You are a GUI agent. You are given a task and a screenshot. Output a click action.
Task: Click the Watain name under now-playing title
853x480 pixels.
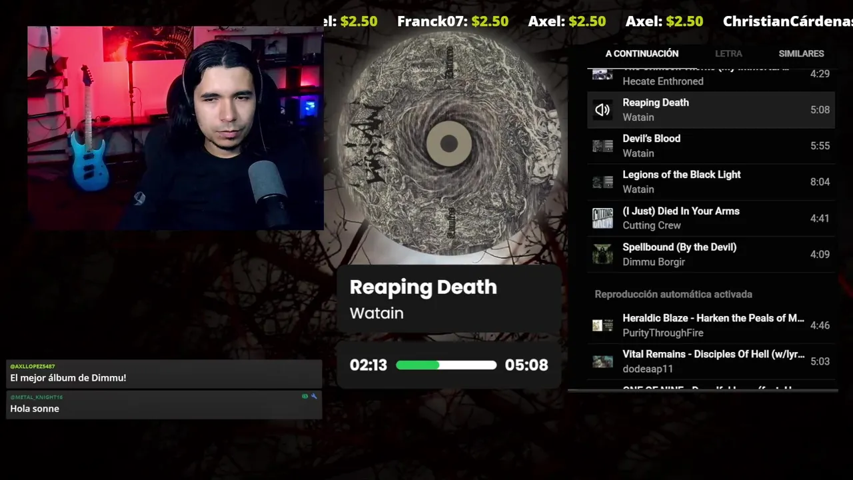[377, 313]
